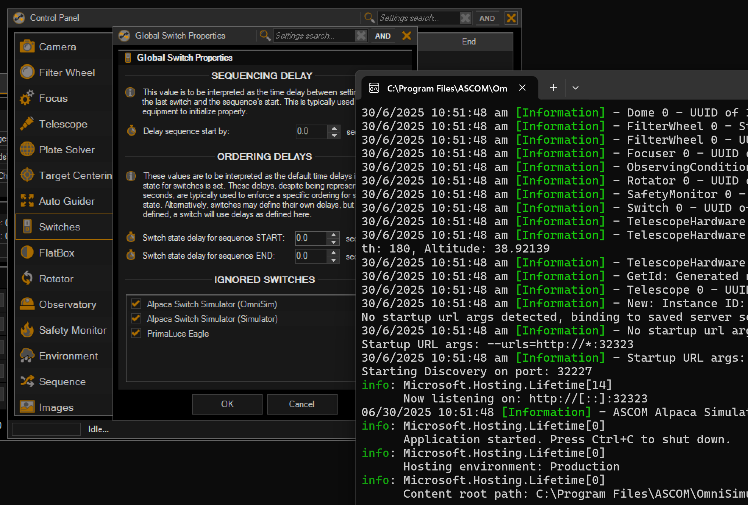Open Plate Solver globe icon

coord(27,150)
